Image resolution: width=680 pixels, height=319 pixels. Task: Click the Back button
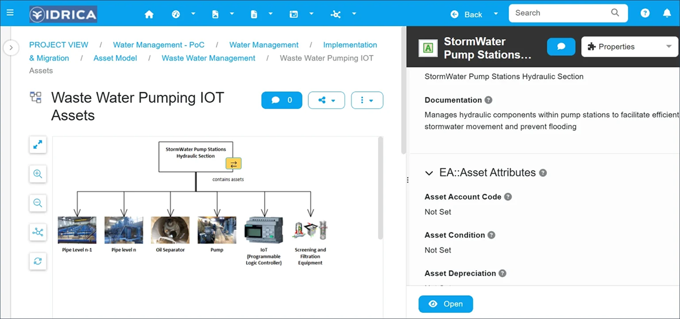467,14
